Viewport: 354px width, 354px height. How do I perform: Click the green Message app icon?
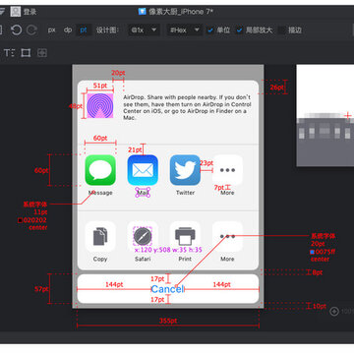point(100,170)
